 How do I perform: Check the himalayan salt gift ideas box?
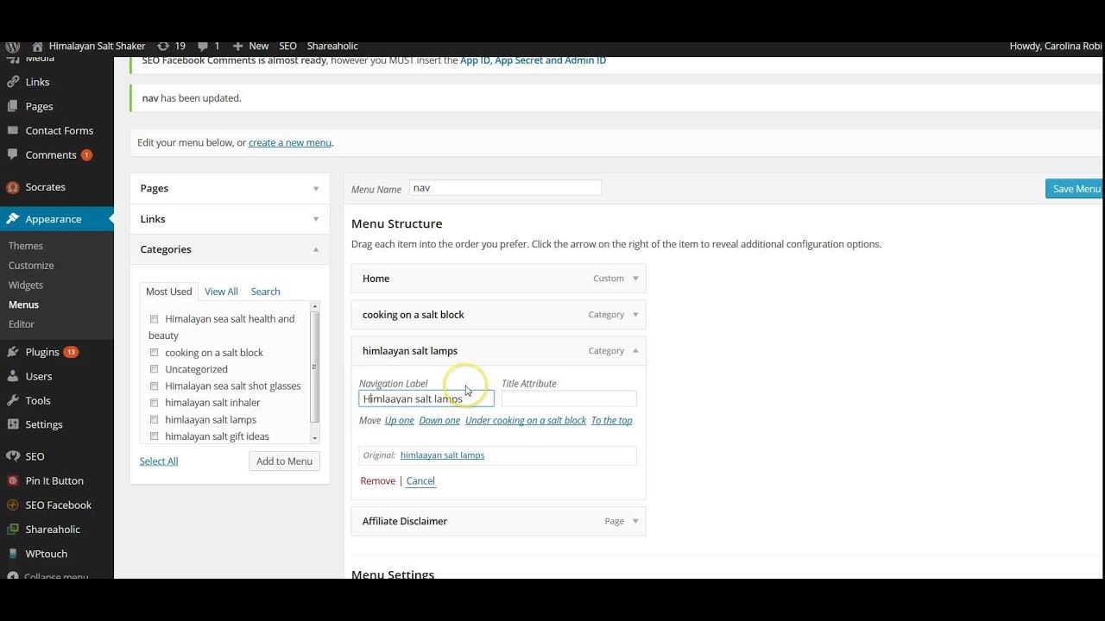point(155,436)
